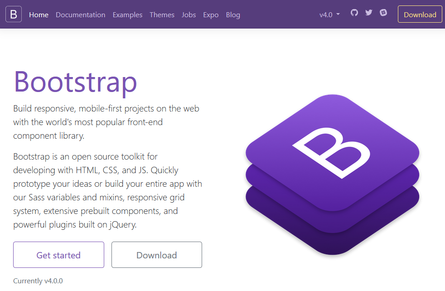Click the 'Currently v4.0.0' text

tap(38, 281)
